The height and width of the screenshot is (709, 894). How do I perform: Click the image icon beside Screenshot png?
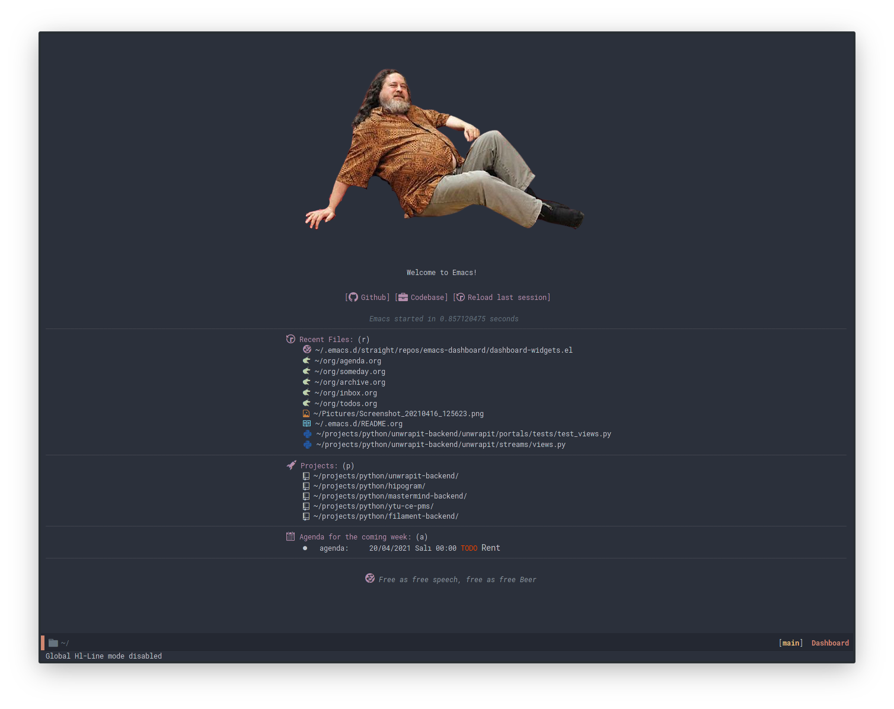tap(306, 414)
